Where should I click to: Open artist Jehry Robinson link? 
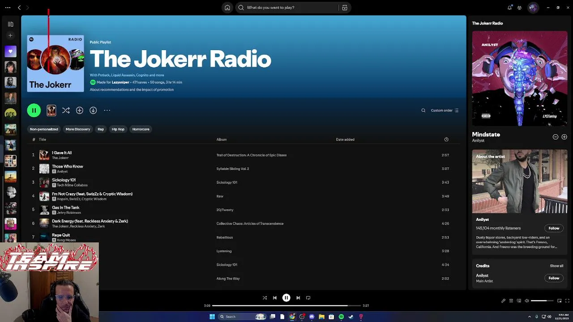click(69, 212)
